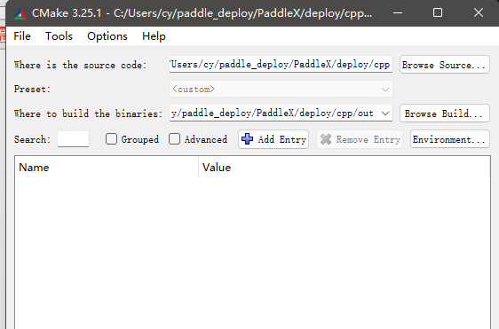This screenshot has height=329, width=499.
Task: Open the Tools menu
Action: (59, 36)
